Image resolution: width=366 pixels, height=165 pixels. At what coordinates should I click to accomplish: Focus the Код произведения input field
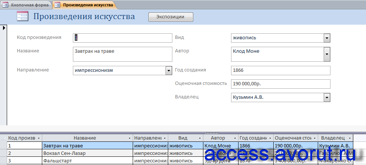tap(123, 38)
